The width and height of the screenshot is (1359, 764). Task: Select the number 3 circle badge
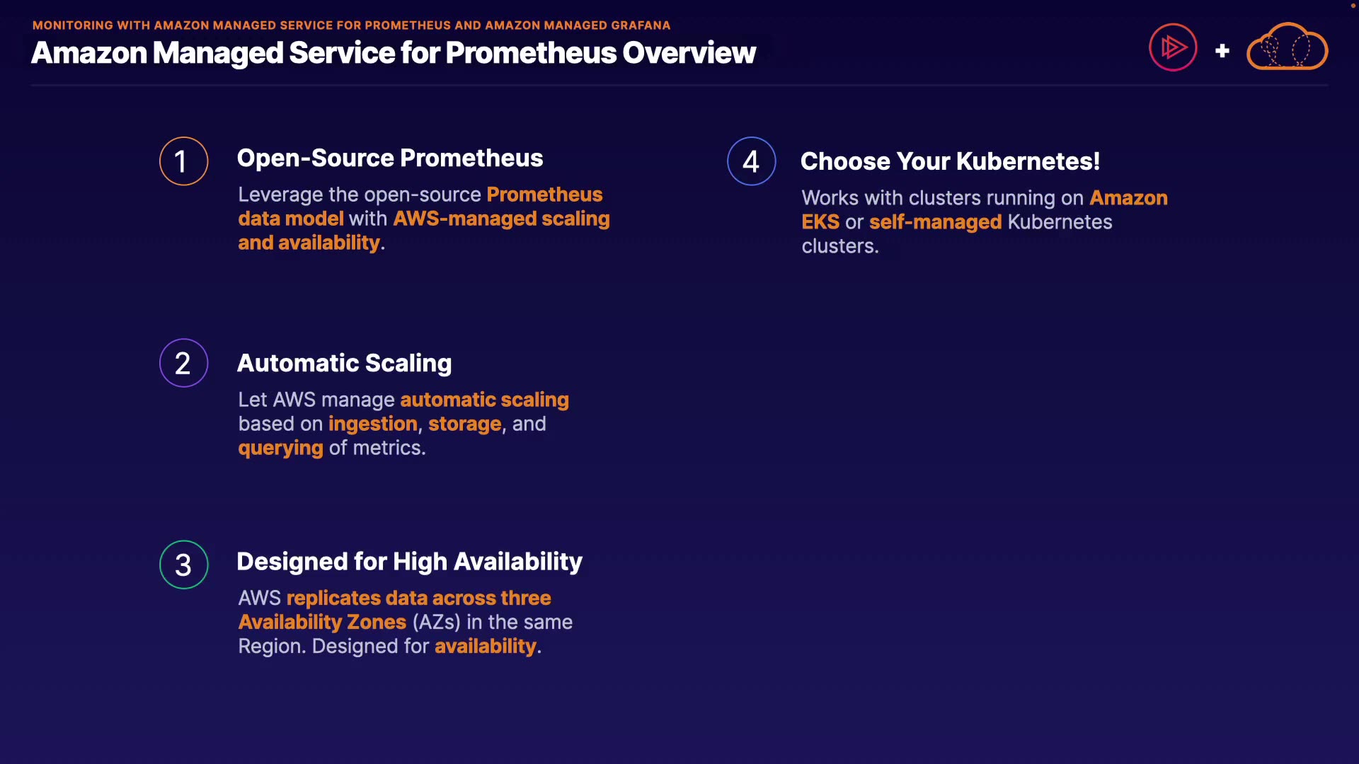pos(183,565)
